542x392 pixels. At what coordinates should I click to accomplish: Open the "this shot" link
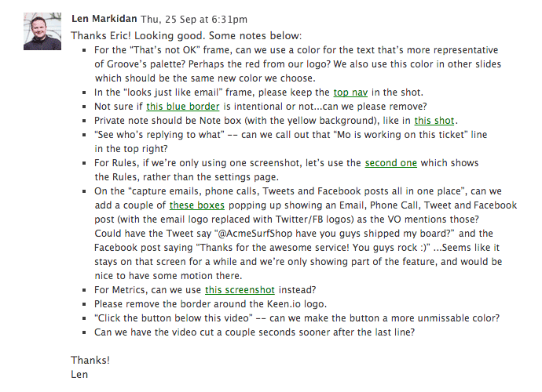[434, 120]
